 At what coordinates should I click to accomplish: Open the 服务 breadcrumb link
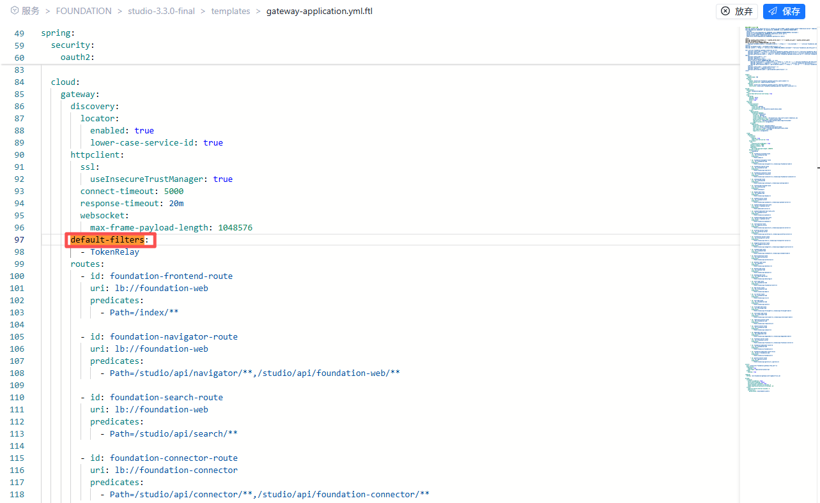click(30, 11)
